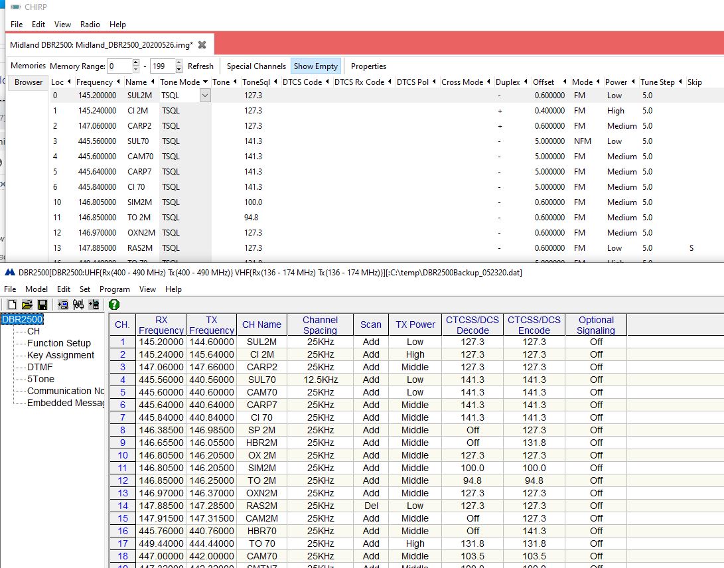Click the Save floppy disk icon
The image size is (724, 568).
[42, 305]
